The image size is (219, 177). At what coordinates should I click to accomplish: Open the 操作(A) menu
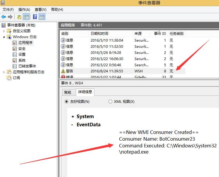coord(24,9)
